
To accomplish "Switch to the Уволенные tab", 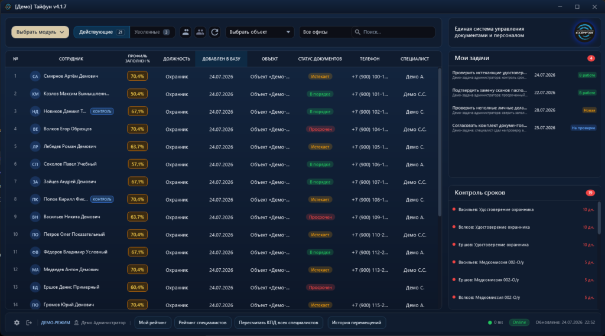I will (x=152, y=32).
